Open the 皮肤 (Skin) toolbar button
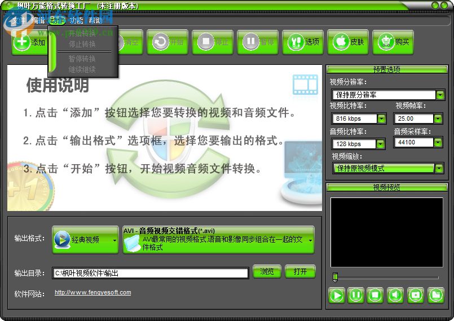This screenshot has height=321, width=454. [x=348, y=42]
